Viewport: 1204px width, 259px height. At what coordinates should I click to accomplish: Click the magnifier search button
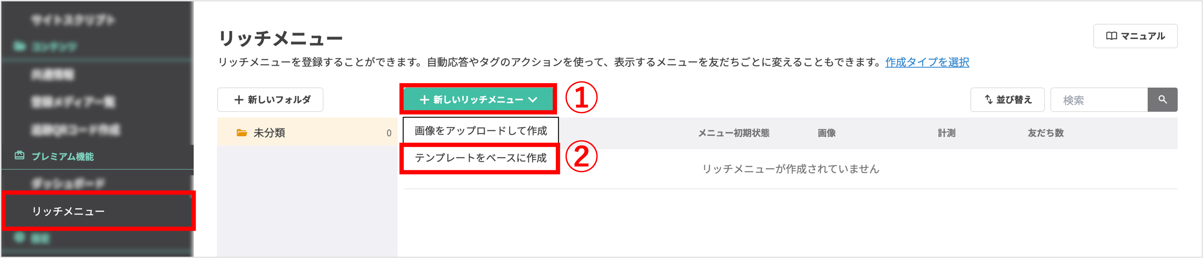pyautogui.click(x=1162, y=100)
